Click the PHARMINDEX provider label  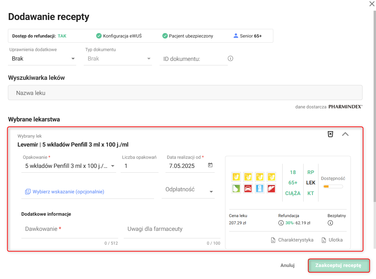(x=345, y=107)
